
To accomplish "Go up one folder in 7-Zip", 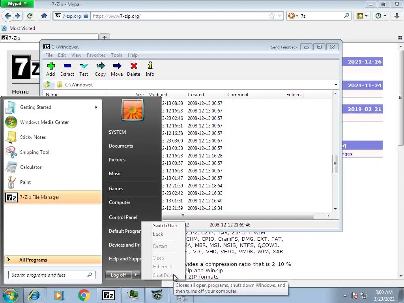I will (48, 84).
